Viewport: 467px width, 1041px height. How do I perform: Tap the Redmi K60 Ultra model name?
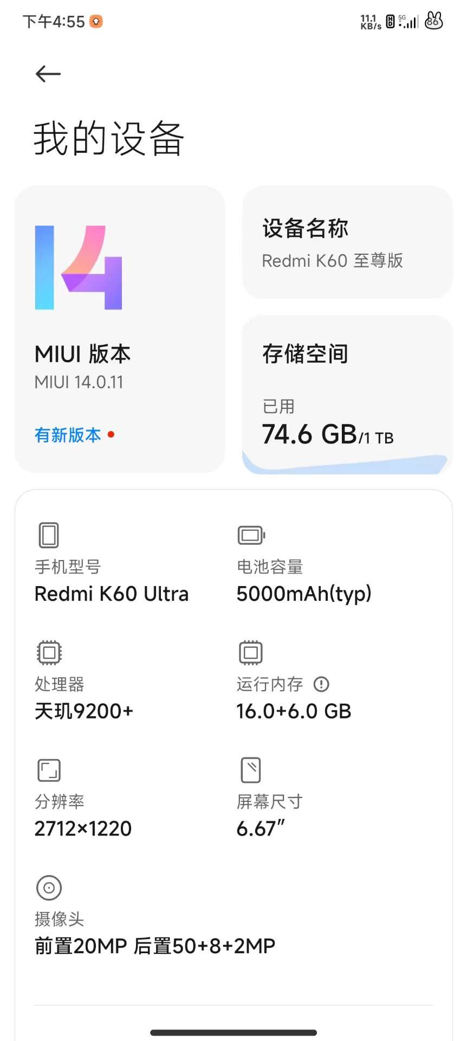(112, 594)
